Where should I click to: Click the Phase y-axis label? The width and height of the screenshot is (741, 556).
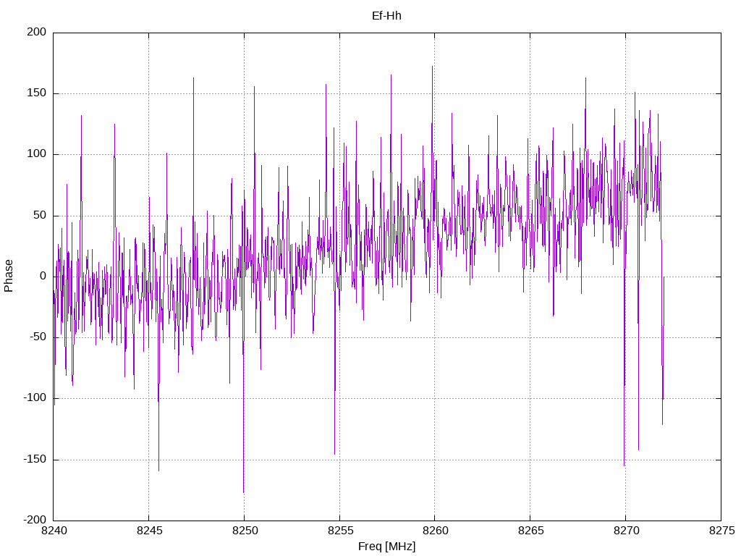[x=9, y=276]
